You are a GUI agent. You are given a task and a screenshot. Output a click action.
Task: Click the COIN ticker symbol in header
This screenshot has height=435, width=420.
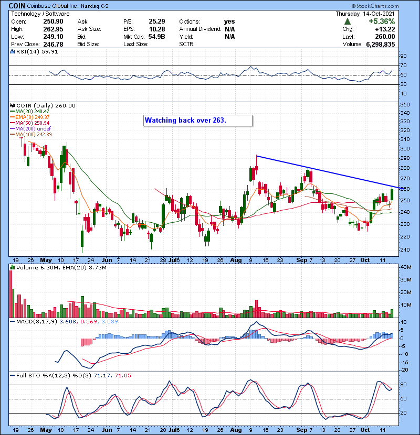(17, 6)
